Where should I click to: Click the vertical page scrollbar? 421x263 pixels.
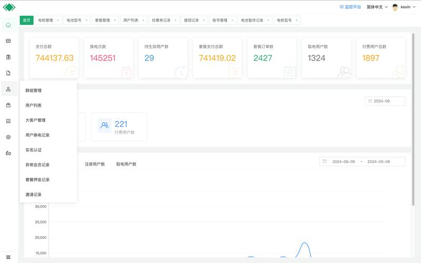(413, 119)
